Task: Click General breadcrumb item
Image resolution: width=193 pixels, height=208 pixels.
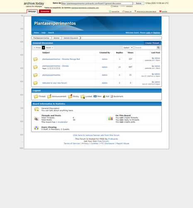Action: 56,38
